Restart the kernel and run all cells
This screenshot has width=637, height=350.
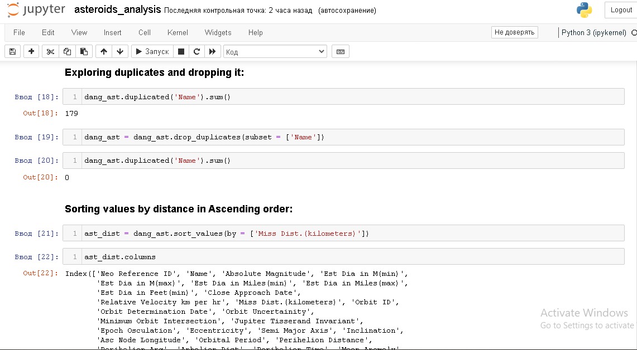coord(213,51)
